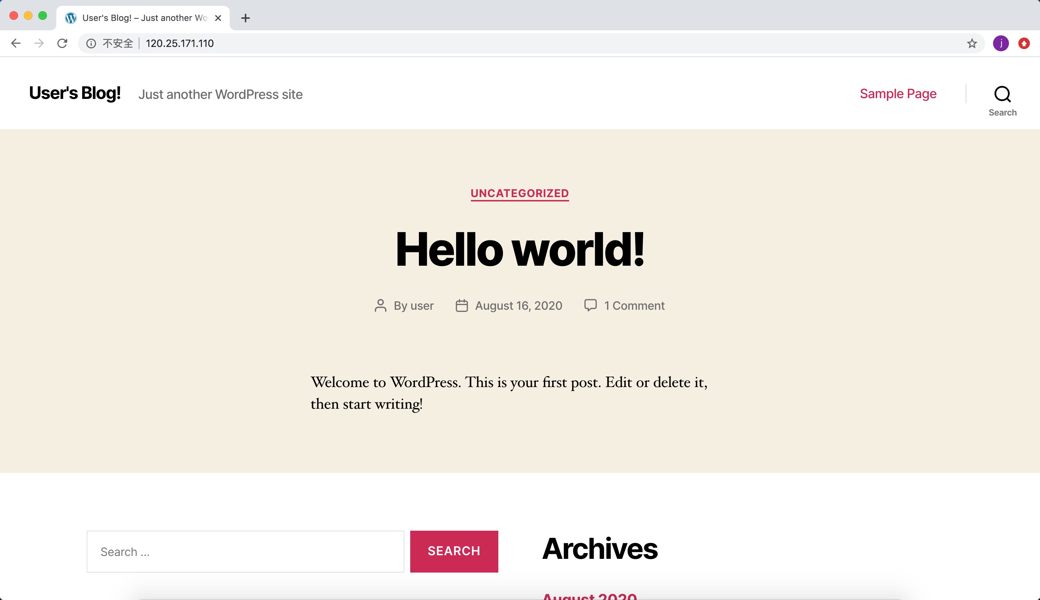
Task: Click the browser back arrow
Action: (16, 43)
